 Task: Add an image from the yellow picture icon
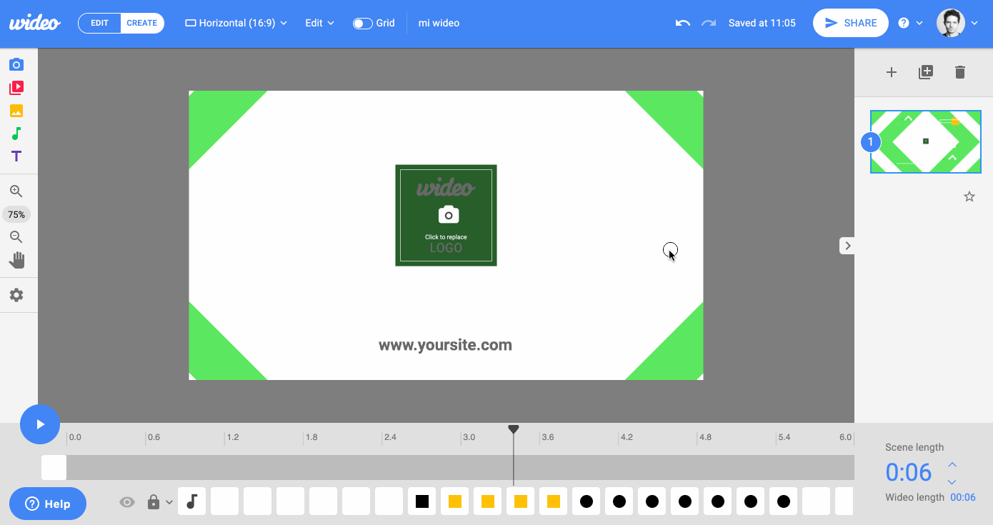tap(16, 111)
